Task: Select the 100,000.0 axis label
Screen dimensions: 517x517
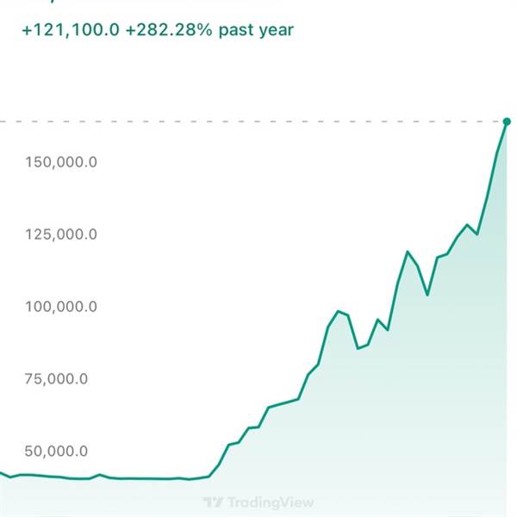Action: pos(59,307)
